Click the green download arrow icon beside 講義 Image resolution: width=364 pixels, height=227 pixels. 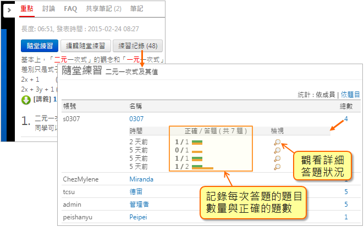(25, 99)
